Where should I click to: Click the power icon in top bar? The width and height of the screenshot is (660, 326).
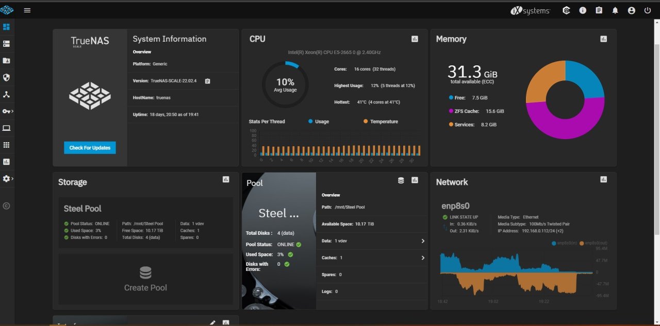click(x=648, y=10)
